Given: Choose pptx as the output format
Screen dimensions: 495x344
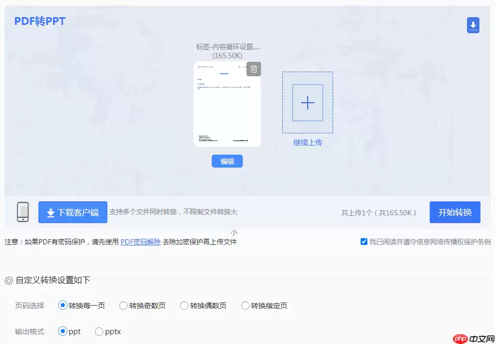Looking at the screenshot, I should [99, 331].
